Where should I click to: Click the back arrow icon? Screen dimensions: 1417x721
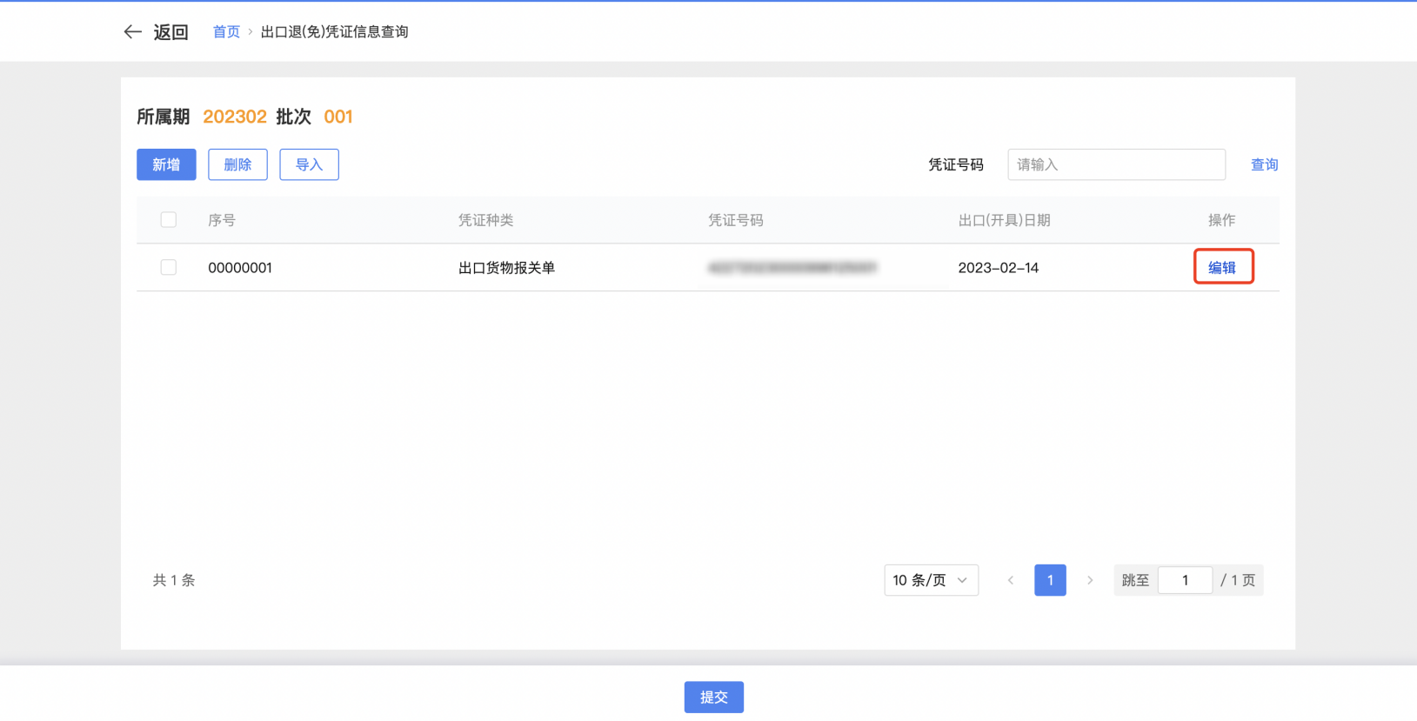pos(132,32)
